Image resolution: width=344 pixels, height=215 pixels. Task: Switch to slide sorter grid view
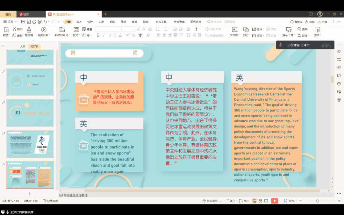(x=260, y=201)
